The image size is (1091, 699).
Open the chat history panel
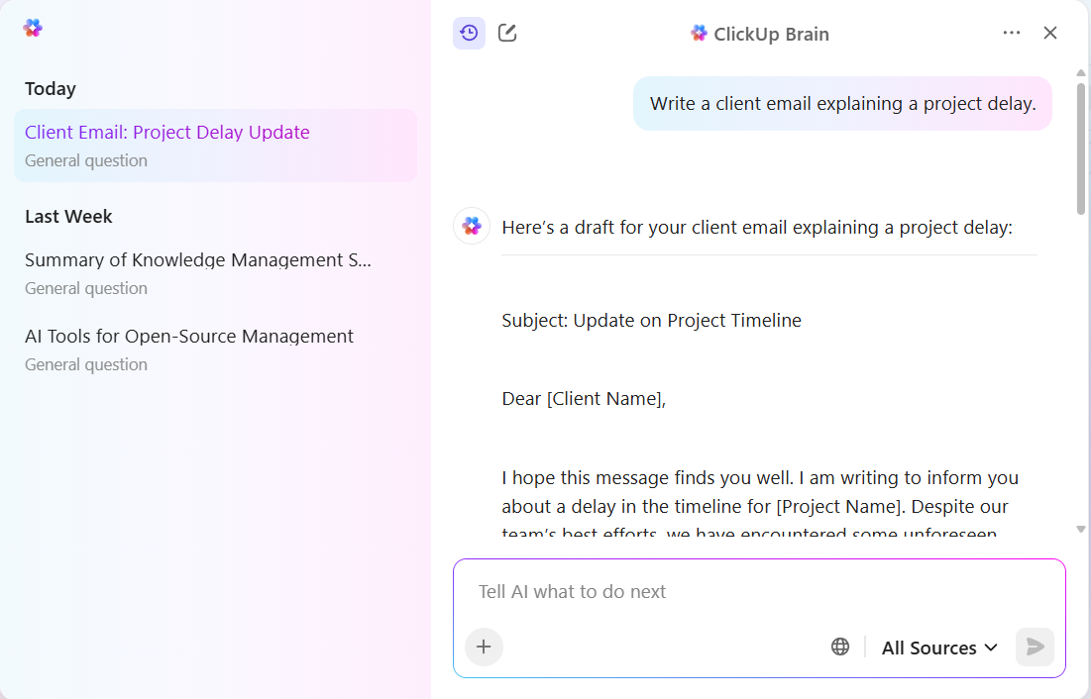(x=469, y=32)
